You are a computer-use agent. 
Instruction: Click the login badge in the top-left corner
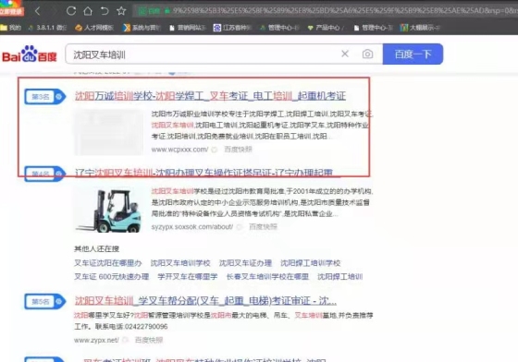pyautogui.click(x=11, y=8)
